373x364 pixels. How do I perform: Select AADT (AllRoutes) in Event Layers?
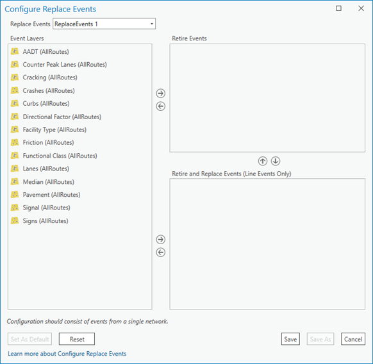pyautogui.click(x=46, y=52)
